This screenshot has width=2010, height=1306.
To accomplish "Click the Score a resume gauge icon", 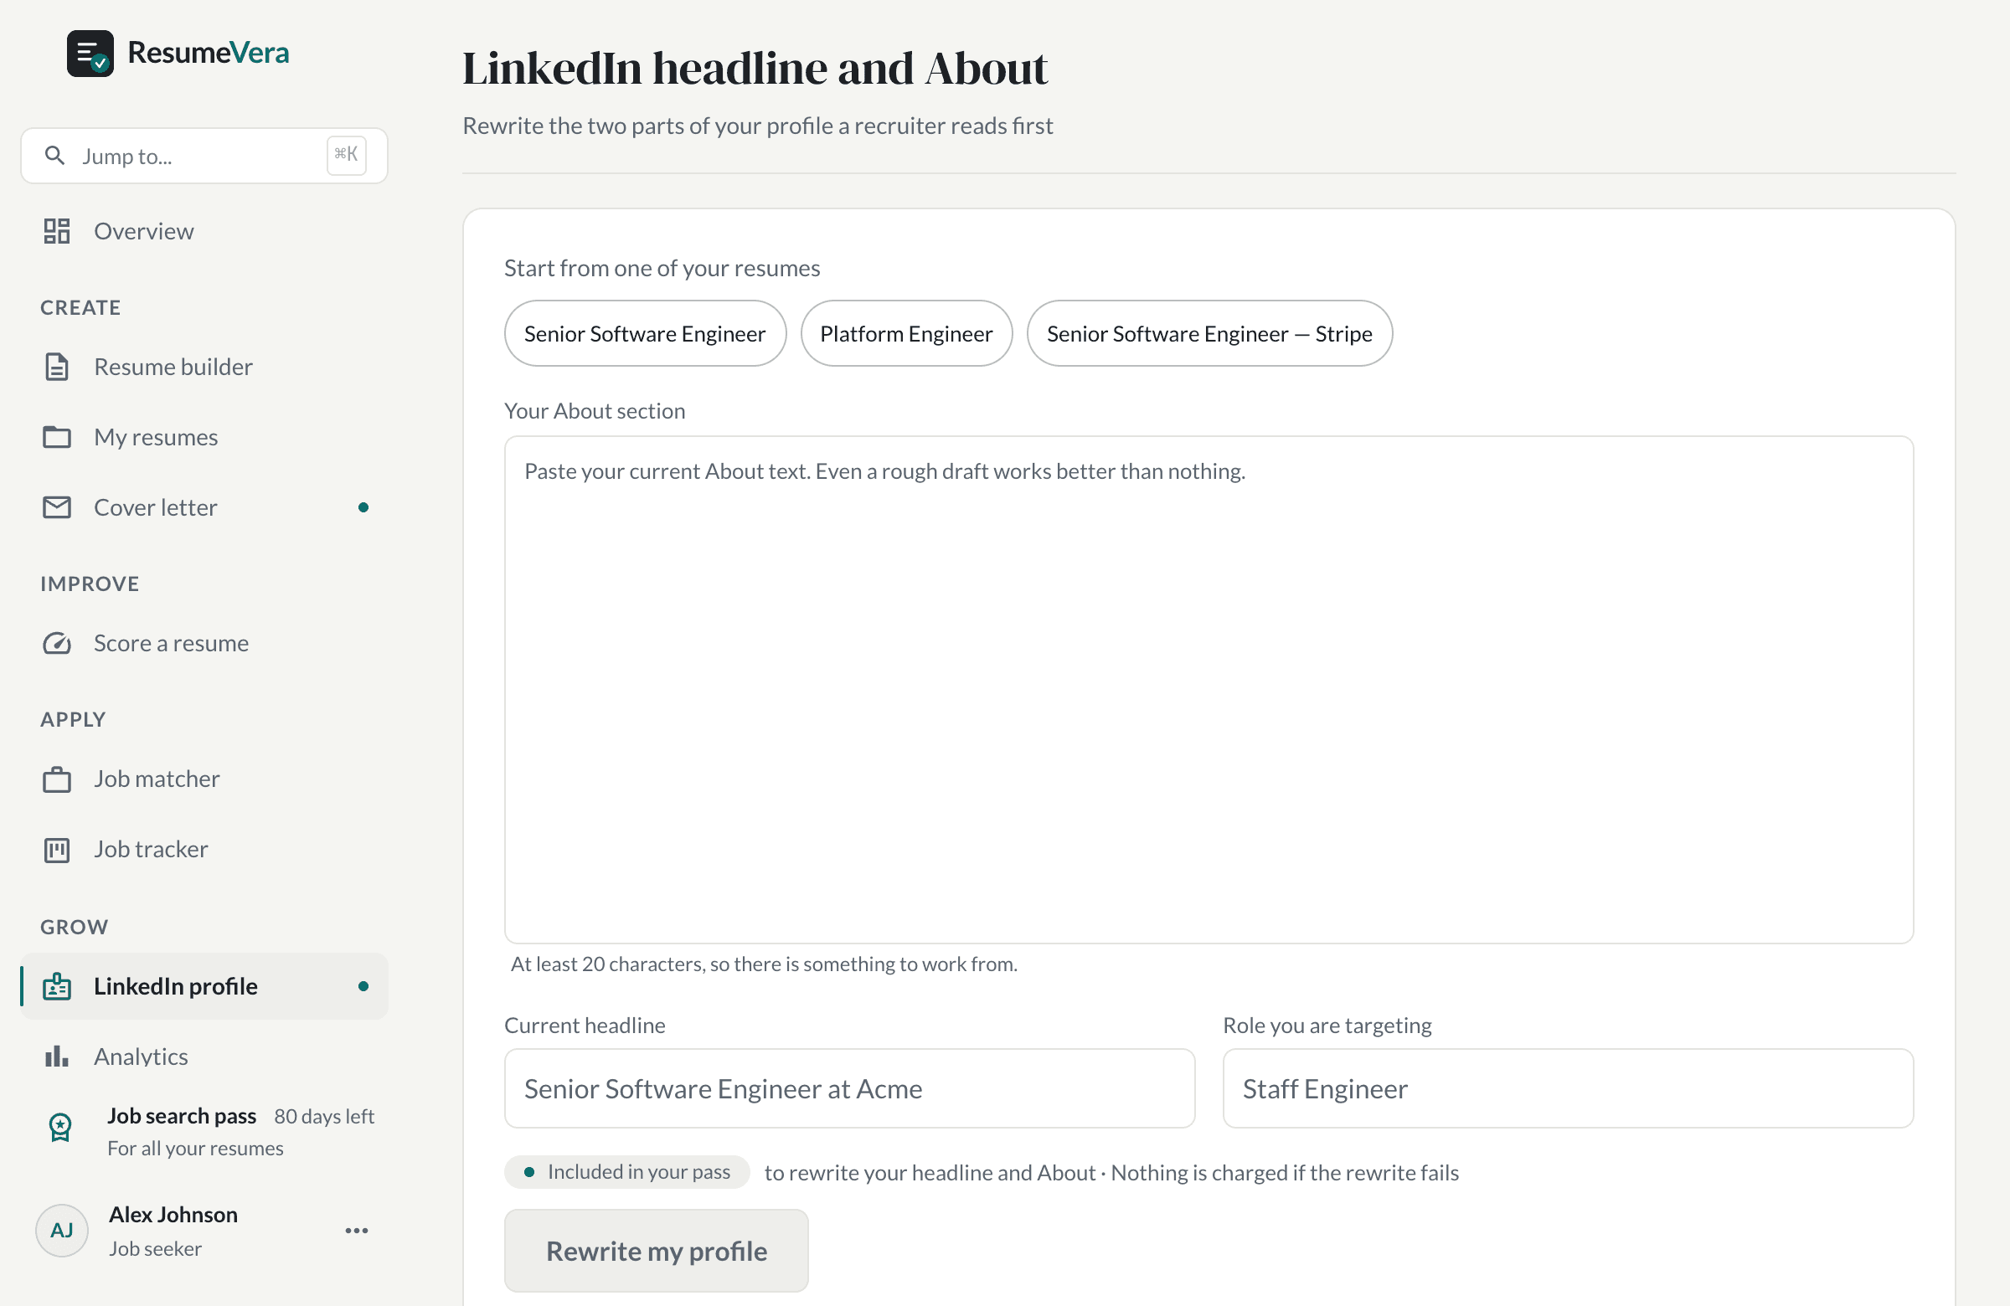I will tap(57, 642).
